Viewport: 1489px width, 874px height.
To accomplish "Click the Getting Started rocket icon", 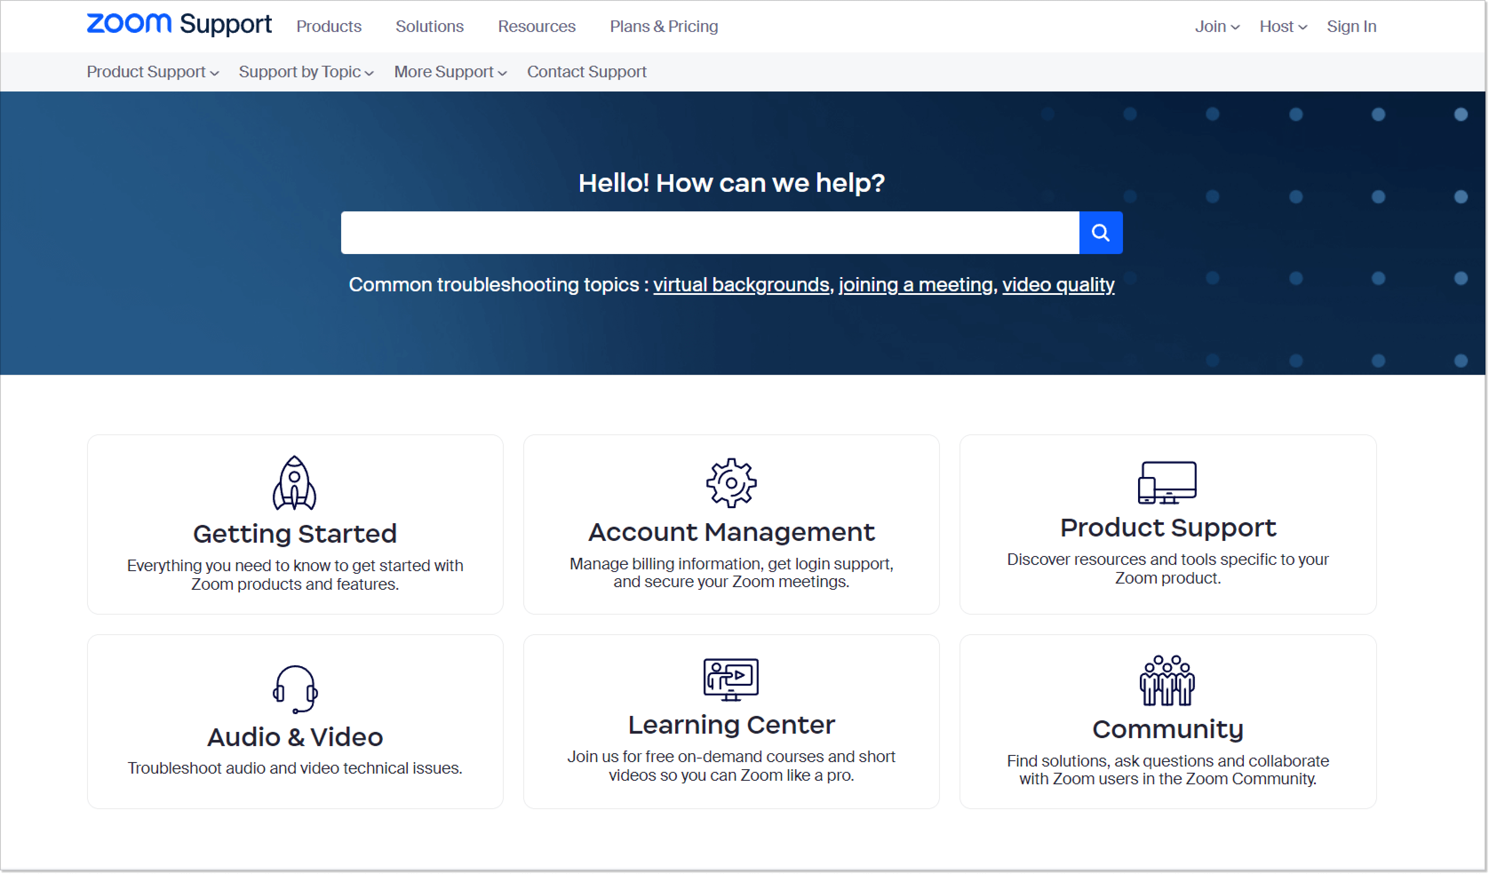I will click(x=295, y=484).
